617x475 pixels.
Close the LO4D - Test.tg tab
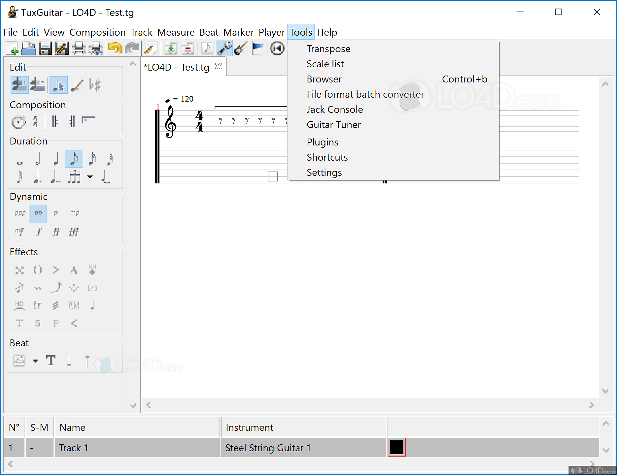point(218,67)
